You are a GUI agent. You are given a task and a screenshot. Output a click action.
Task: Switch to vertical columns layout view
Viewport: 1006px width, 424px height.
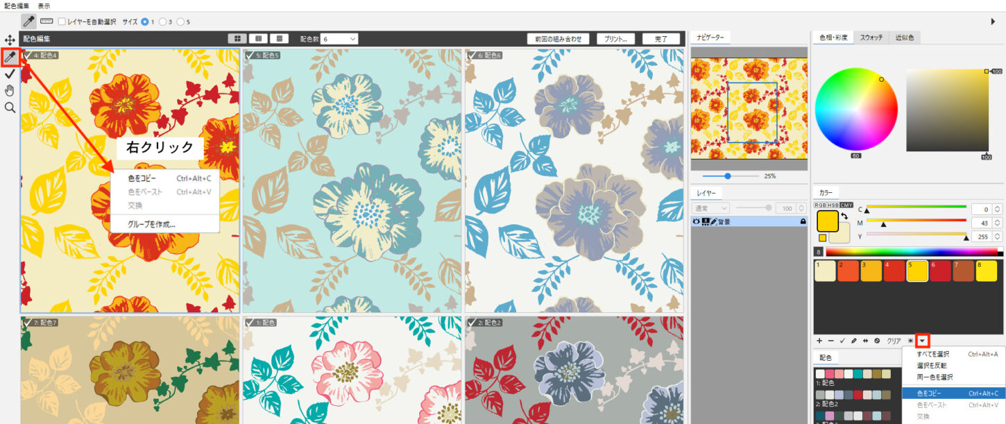[x=258, y=39]
